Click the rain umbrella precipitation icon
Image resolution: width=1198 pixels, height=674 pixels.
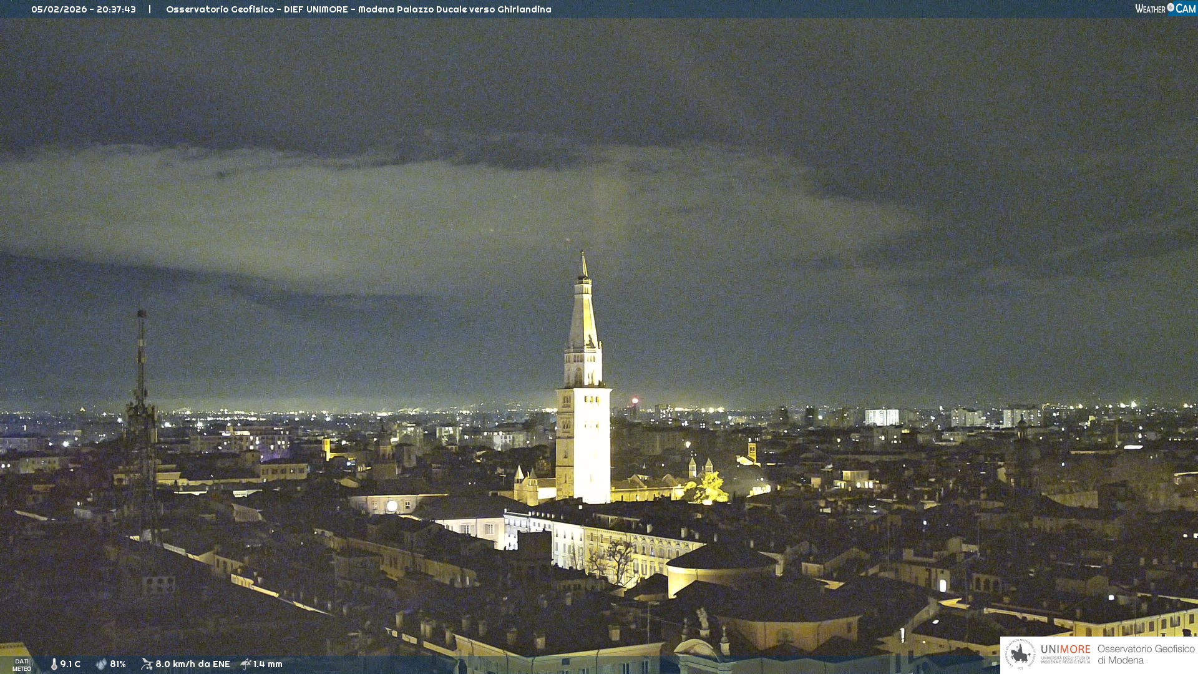click(x=246, y=664)
